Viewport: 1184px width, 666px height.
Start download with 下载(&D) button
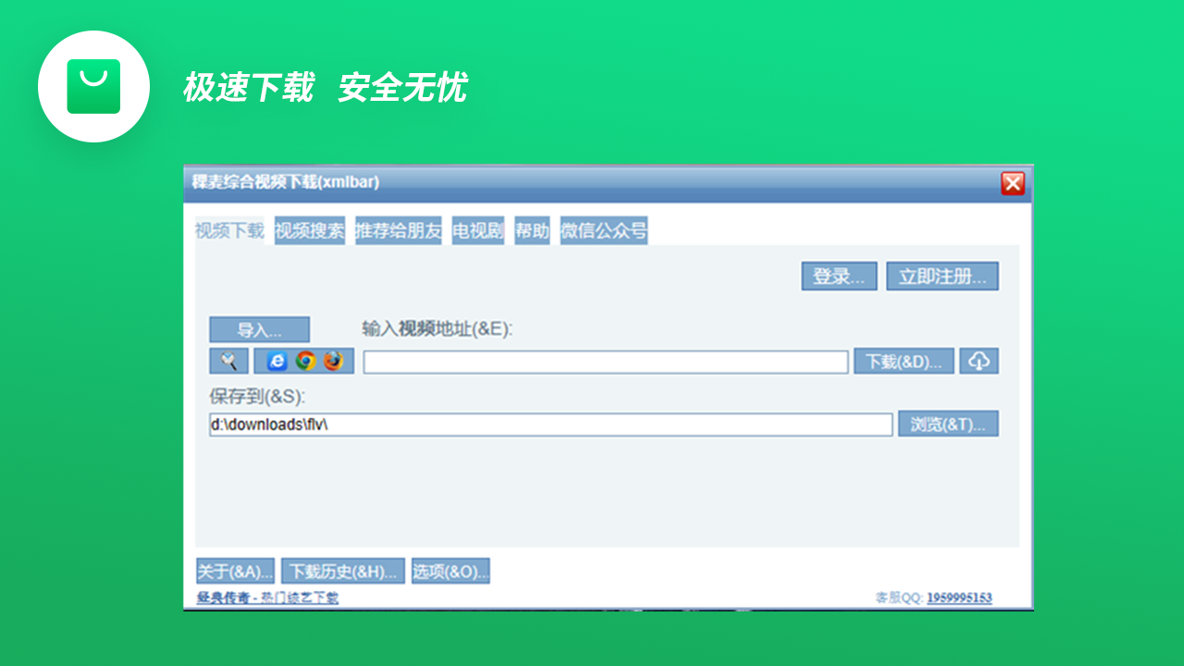pyautogui.click(x=902, y=361)
